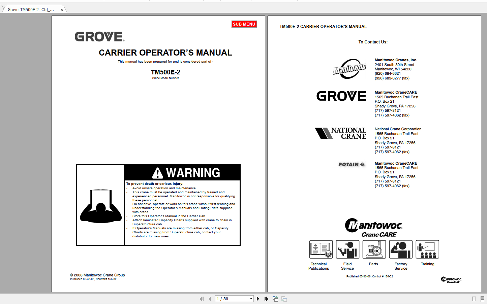Click 'To prevent death or serious injury:' text

click(x=155, y=184)
